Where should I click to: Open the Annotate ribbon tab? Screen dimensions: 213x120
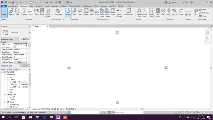(55, 6)
